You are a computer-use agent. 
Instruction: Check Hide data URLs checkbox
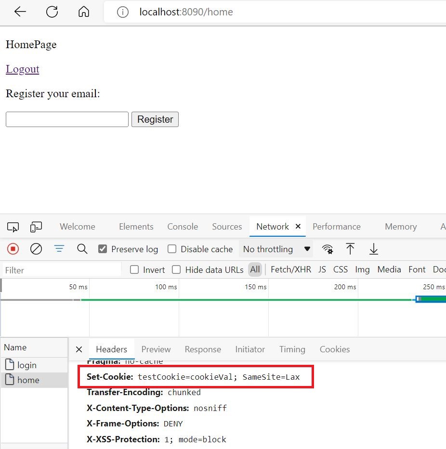coord(176,269)
